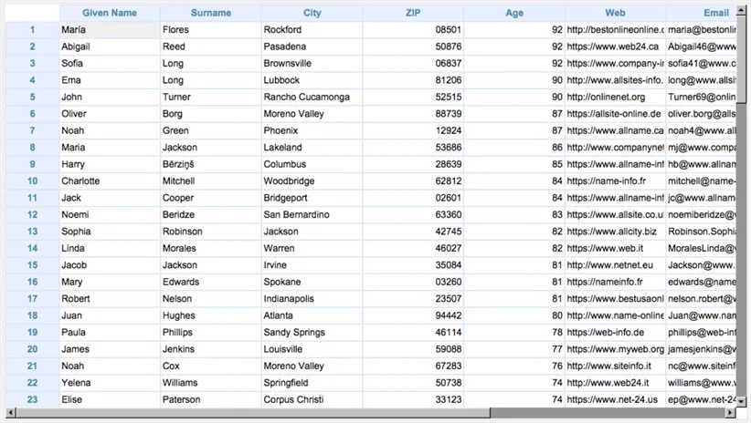The height and width of the screenshot is (423, 751).
Task: Click the scroll right arrow button
Action: click(x=730, y=412)
